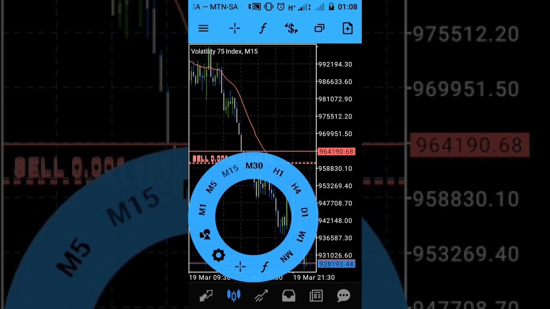Open the symbols dollar icon
This screenshot has width=550, height=309.
click(291, 28)
